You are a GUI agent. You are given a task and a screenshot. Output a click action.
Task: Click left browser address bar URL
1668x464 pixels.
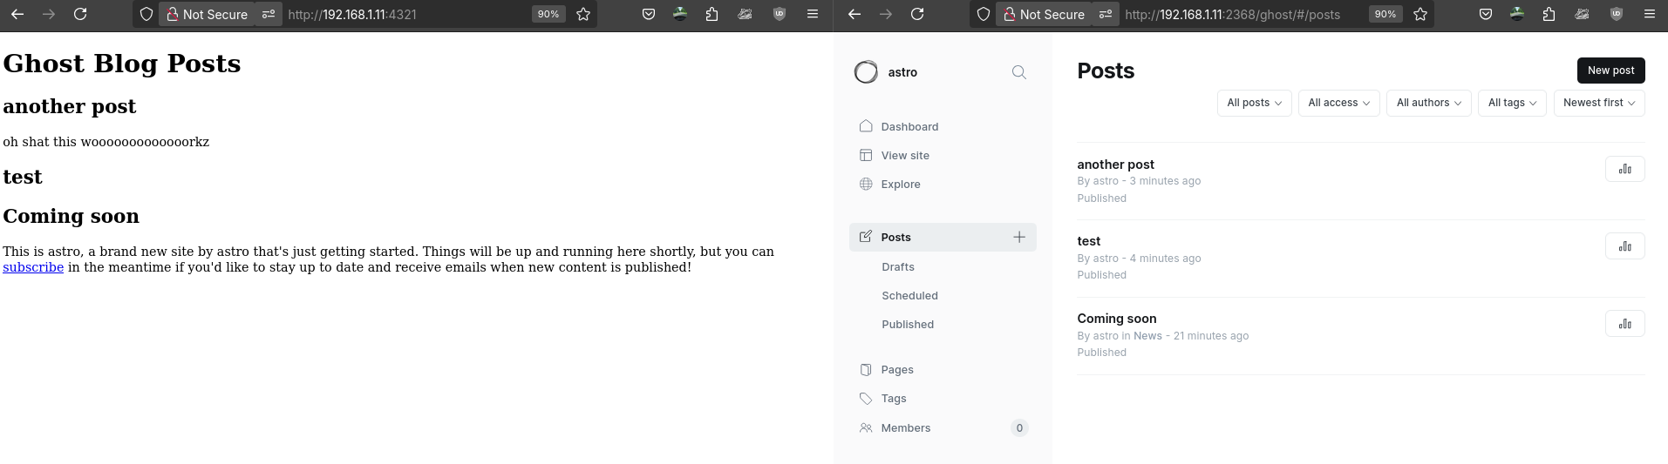(x=352, y=14)
